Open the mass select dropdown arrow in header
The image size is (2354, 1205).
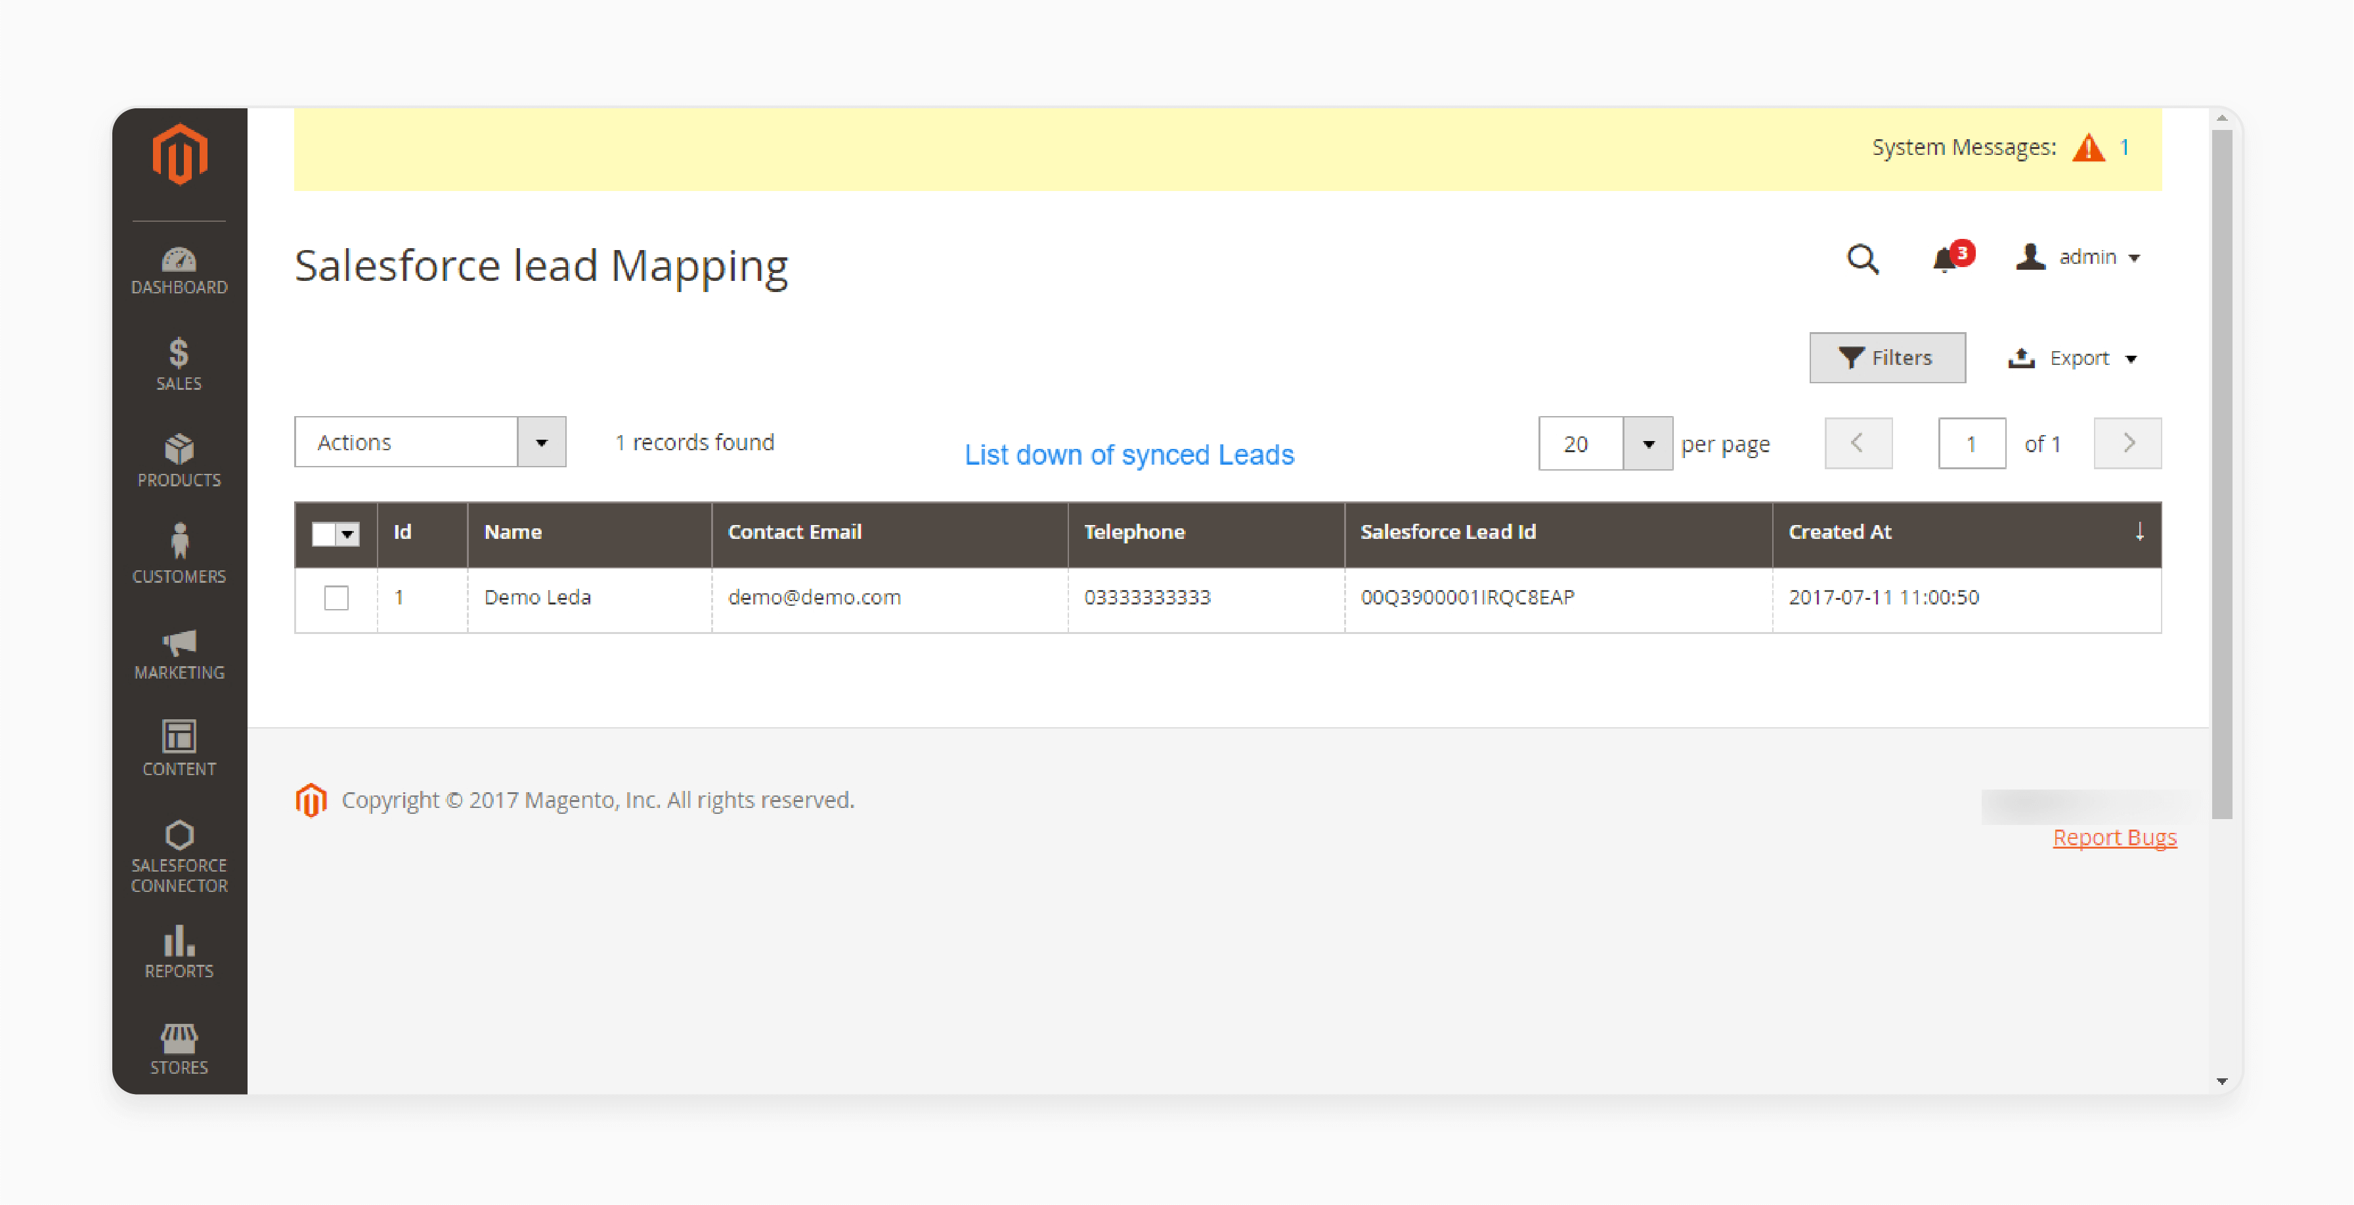point(348,534)
